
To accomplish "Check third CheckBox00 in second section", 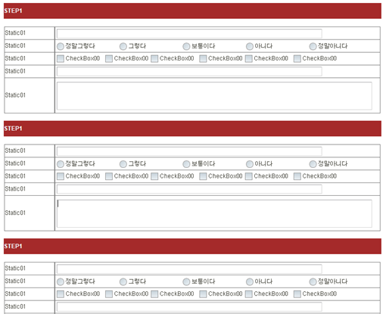I will point(154,176).
